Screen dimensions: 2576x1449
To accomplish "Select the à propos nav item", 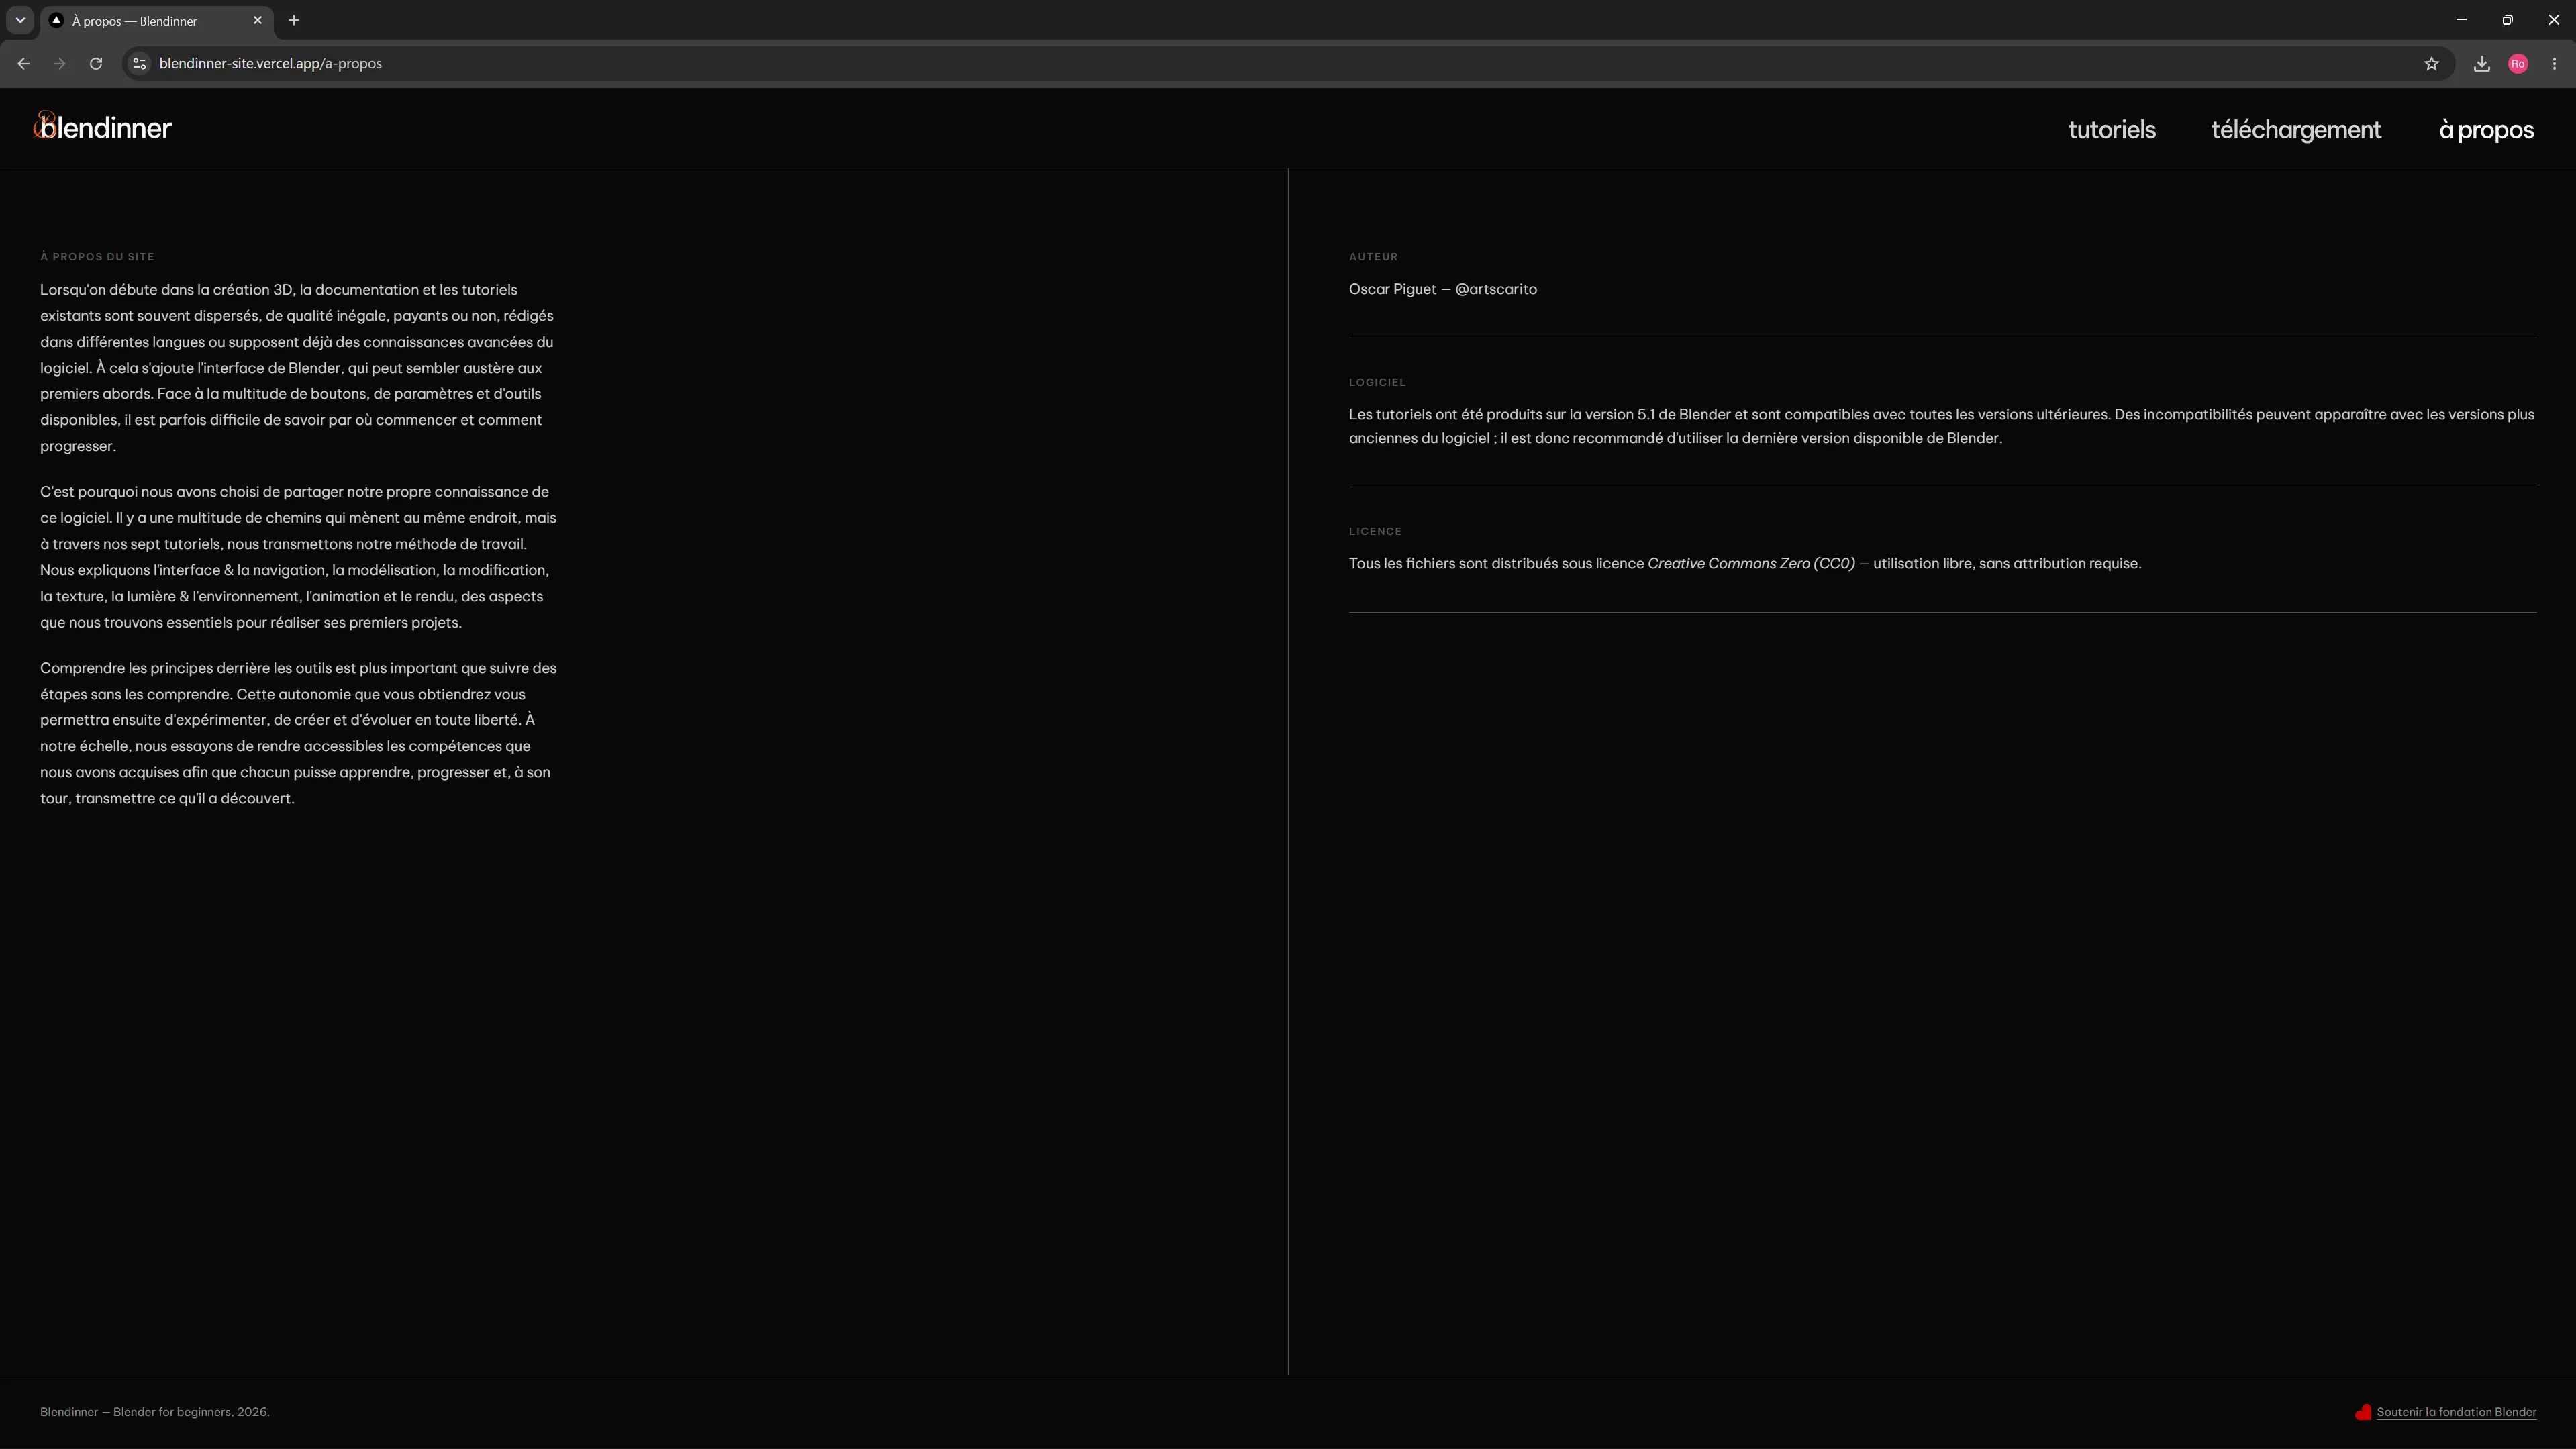I will [x=2486, y=129].
